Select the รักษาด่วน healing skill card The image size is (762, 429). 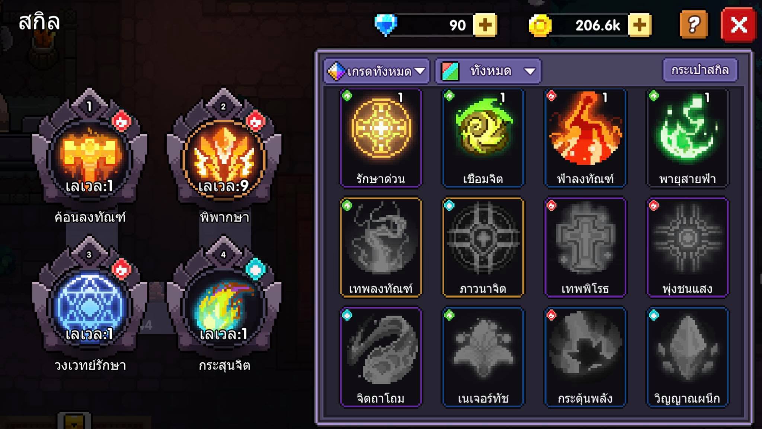click(381, 138)
